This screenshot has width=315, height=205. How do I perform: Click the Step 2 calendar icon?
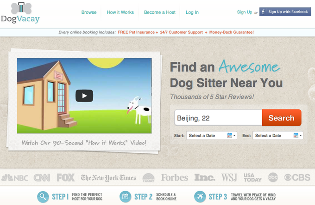coord(125,197)
